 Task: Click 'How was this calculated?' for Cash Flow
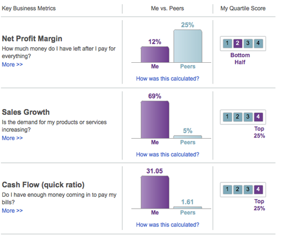point(168,225)
